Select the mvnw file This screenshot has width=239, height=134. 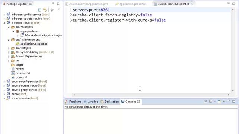tap(20, 69)
